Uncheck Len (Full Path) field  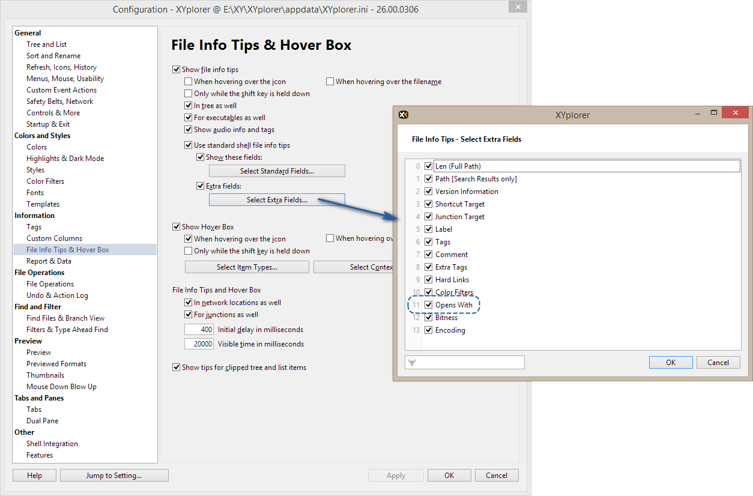click(428, 166)
